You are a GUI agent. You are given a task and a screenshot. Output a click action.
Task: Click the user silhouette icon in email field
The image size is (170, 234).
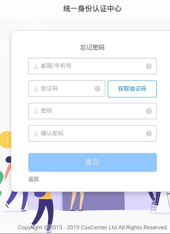36,66
